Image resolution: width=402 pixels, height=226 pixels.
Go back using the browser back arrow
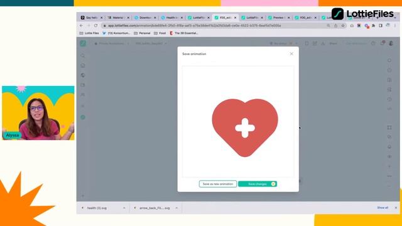point(81,26)
